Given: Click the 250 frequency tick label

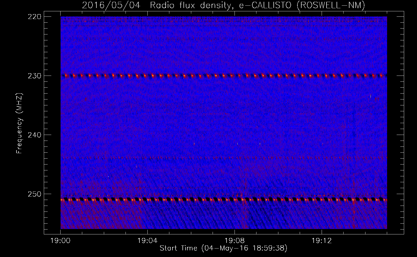Looking at the screenshot, I should 35,194.
